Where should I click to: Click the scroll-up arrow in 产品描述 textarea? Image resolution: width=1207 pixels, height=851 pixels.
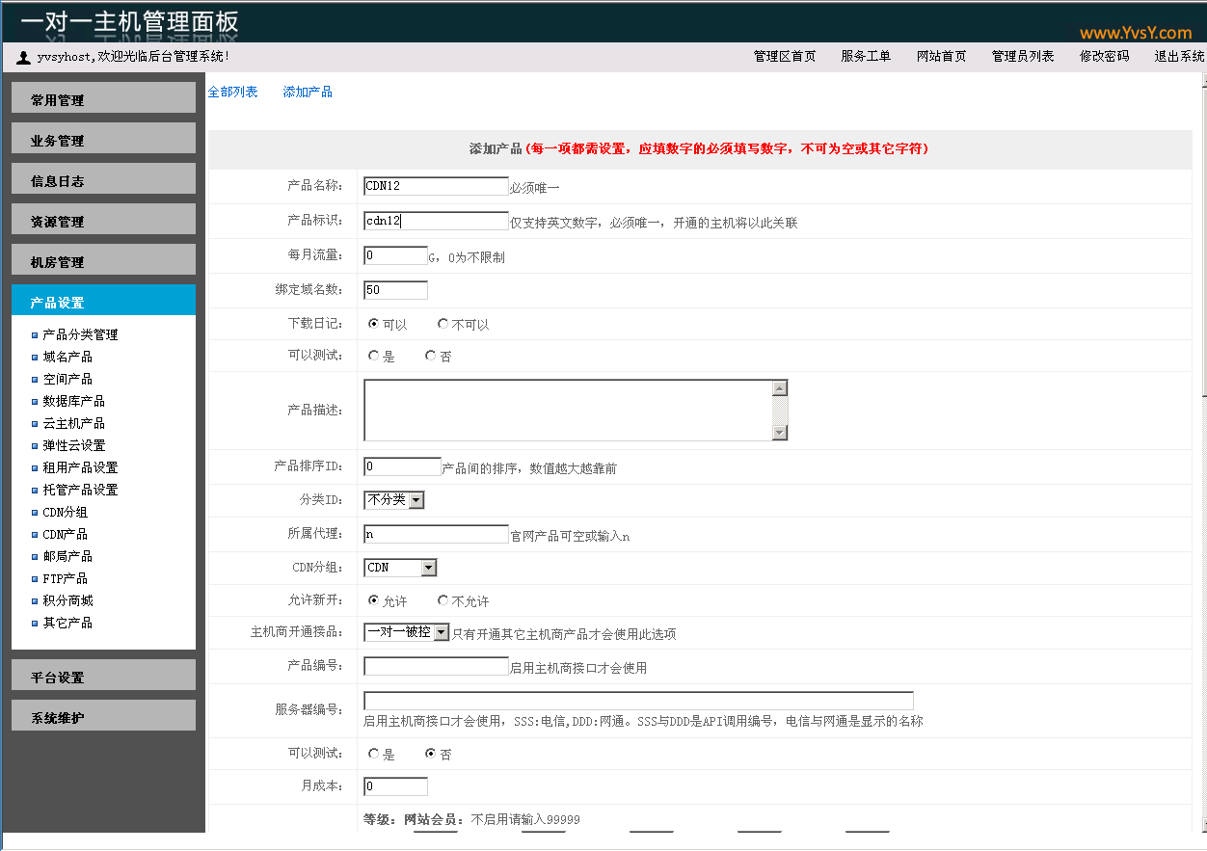tap(780, 388)
